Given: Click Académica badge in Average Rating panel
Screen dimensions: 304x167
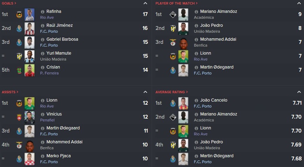Looking at the screenshot, I should coord(173,117).
